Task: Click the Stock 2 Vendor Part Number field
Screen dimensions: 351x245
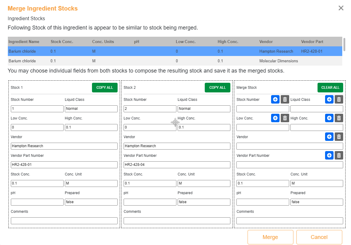Action: pyautogui.click(x=177, y=165)
